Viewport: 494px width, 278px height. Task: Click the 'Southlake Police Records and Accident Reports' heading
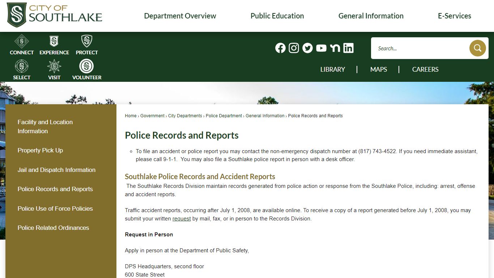pyautogui.click(x=200, y=177)
